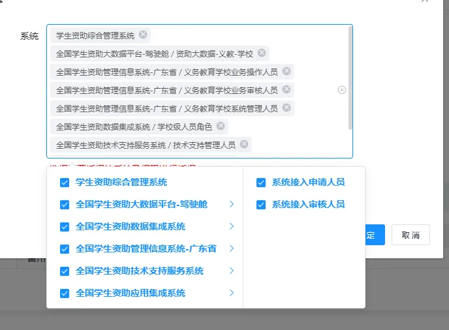Remove the 技术支持管理人员 tag
The image size is (449, 330).
click(244, 144)
